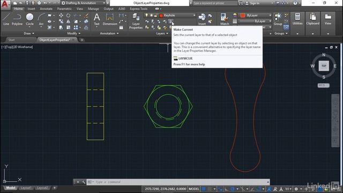The image size is (343, 193).
Task: Open the Layer Properties manager
Action: click(x=136, y=21)
